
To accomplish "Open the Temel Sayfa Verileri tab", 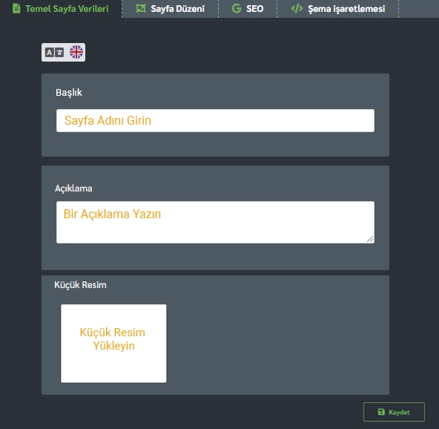I will click(x=61, y=9).
